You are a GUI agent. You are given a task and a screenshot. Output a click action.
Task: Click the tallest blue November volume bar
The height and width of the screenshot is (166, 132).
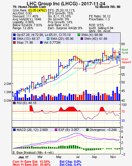click(117, 93)
